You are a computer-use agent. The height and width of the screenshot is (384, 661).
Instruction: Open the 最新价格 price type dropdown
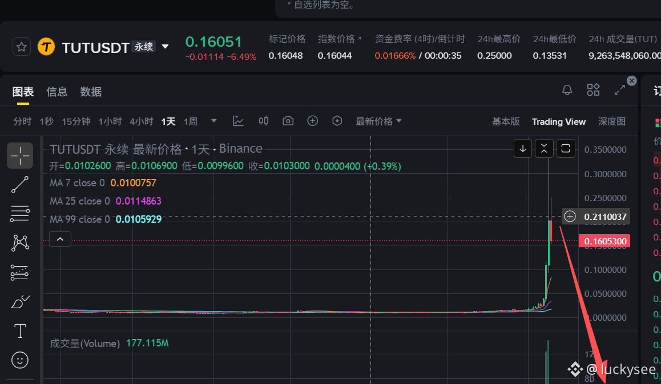[x=378, y=121]
